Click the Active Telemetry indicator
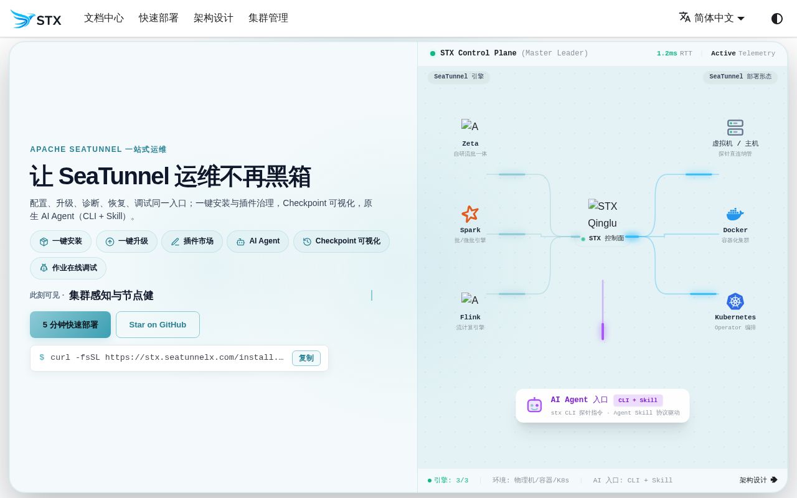 click(743, 54)
